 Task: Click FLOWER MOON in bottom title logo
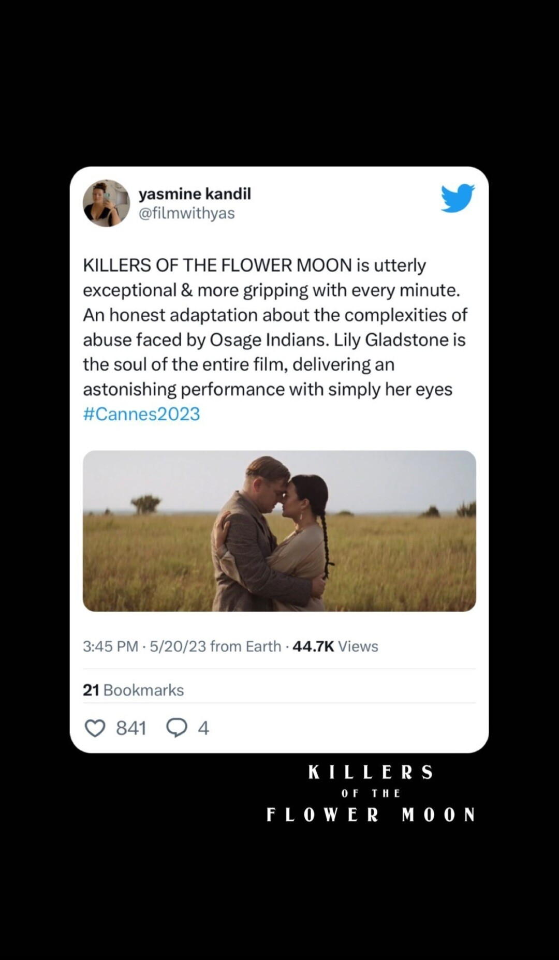371,815
